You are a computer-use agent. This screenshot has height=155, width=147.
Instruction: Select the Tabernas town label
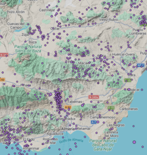pos(75,102)
